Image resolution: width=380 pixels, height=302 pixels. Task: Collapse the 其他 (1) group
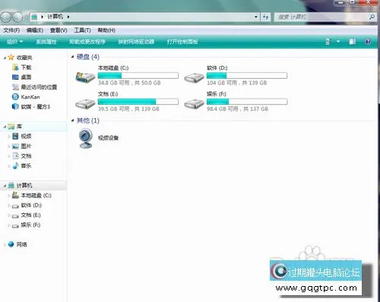coord(72,121)
